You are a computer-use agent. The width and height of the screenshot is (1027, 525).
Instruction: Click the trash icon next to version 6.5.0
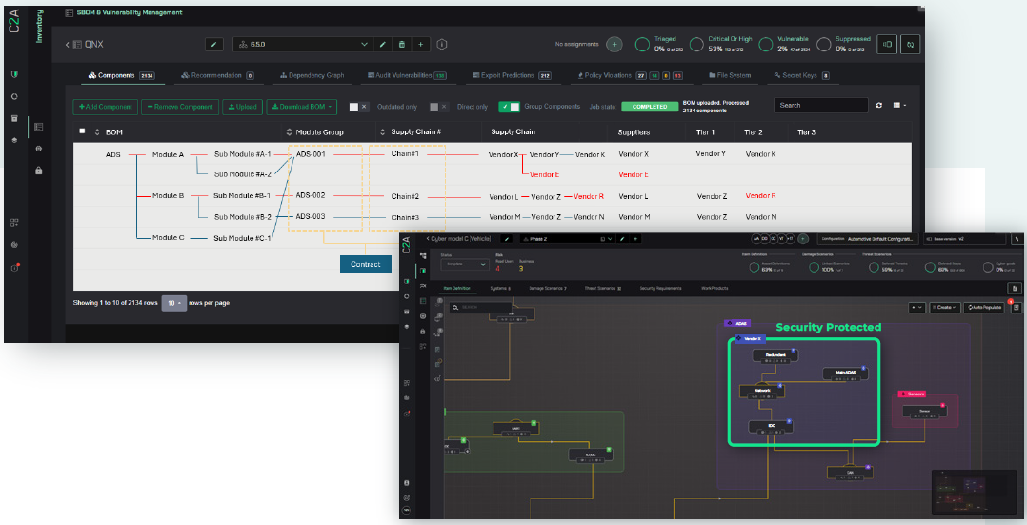tap(401, 45)
